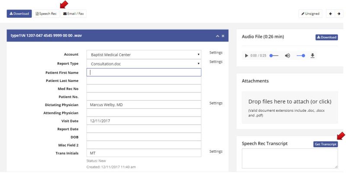This screenshot has height=173, width=346.
Task: Collapse the job panel with the chevron
Action: (x=217, y=35)
